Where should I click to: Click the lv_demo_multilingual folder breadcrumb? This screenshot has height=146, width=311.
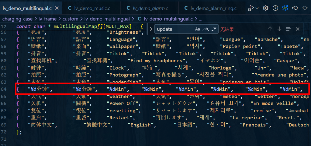[x=107, y=19]
